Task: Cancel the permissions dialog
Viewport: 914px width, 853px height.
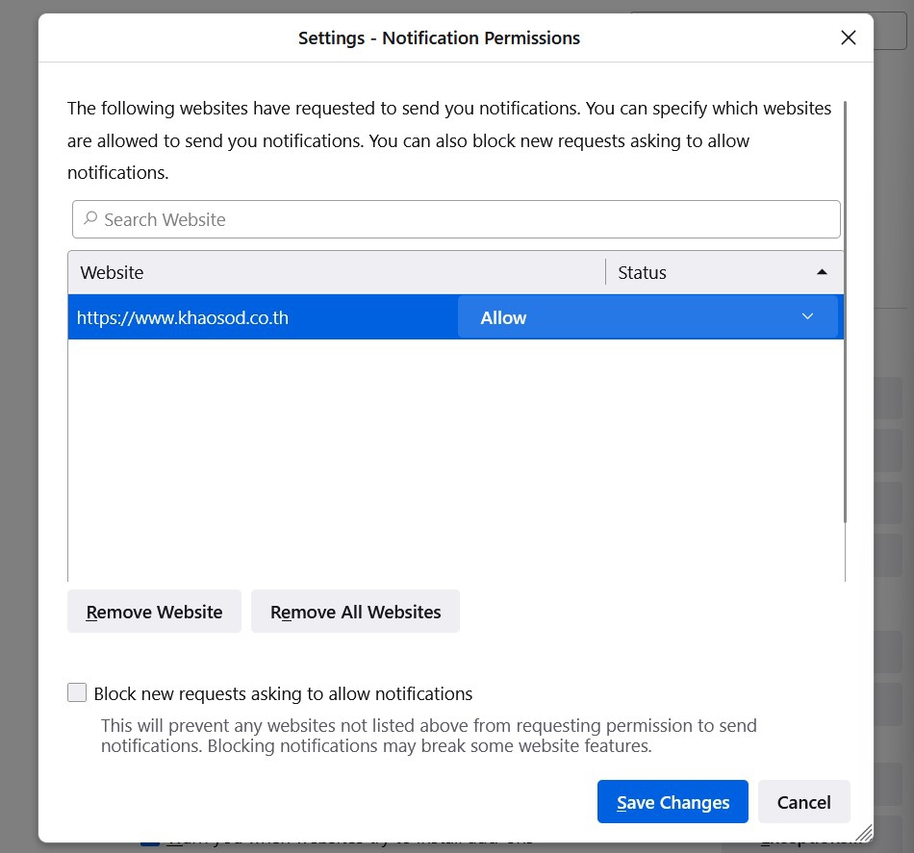Action: [x=803, y=802]
